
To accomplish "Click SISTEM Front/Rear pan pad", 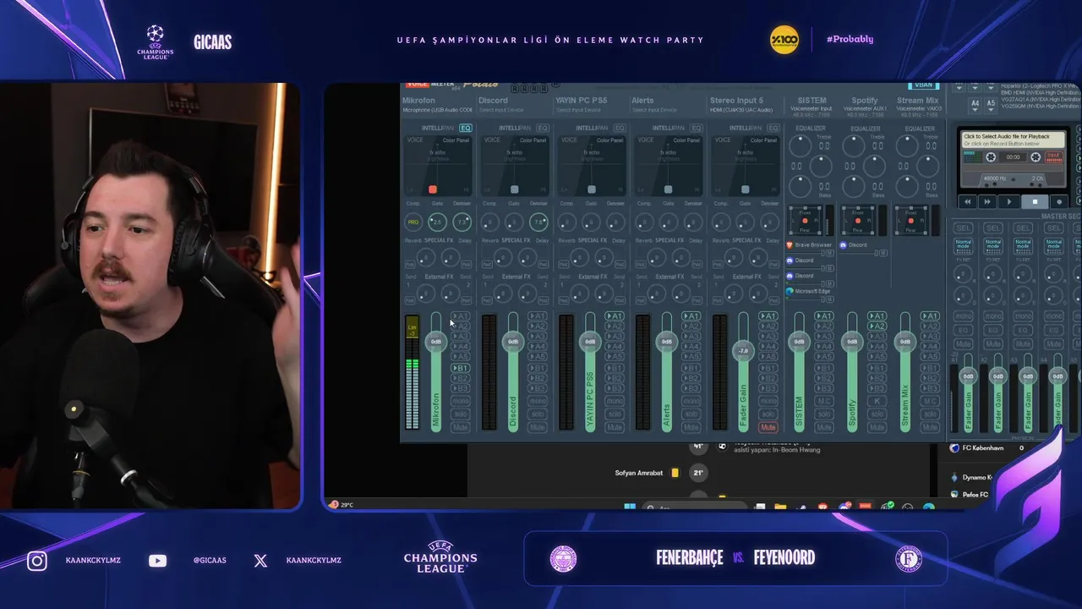I will pos(804,221).
